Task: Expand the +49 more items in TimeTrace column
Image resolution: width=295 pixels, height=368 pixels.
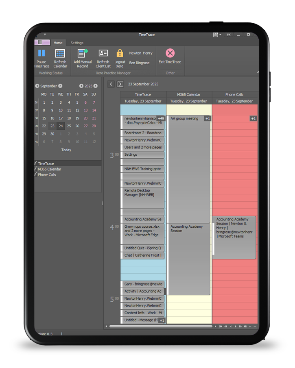Action: coord(161,118)
